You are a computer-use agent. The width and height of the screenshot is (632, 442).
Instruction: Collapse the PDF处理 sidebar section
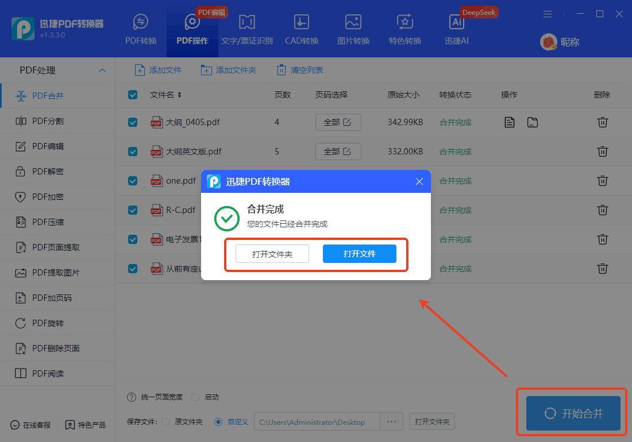(x=102, y=71)
